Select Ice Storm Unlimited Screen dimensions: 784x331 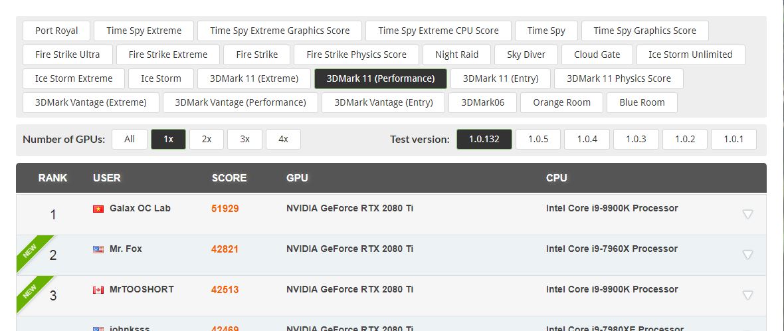pos(690,55)
